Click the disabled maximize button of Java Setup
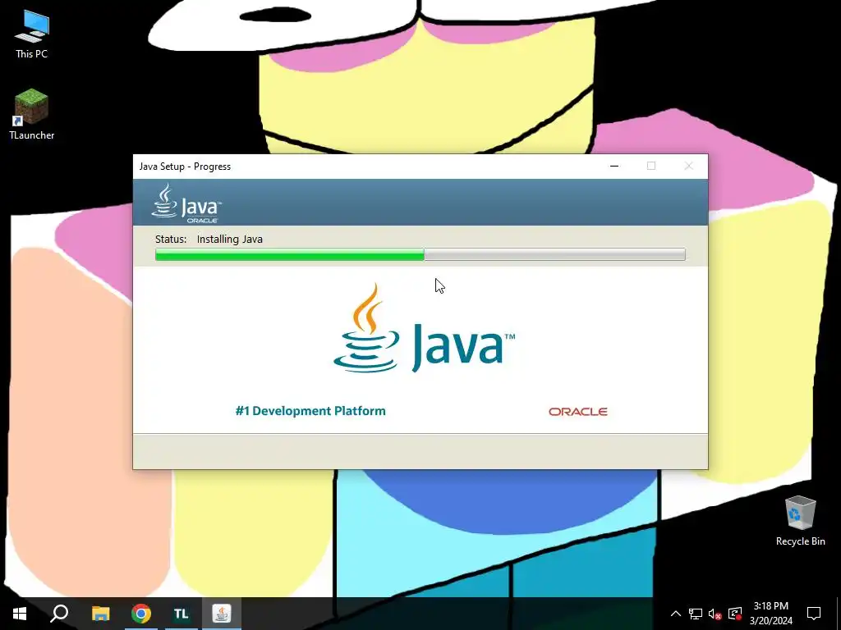Viewport: 841px width, 630px height. 651,166
